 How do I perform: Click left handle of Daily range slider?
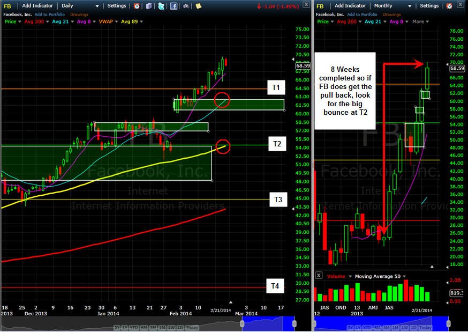pyautogui.click(x=243, y=323)
